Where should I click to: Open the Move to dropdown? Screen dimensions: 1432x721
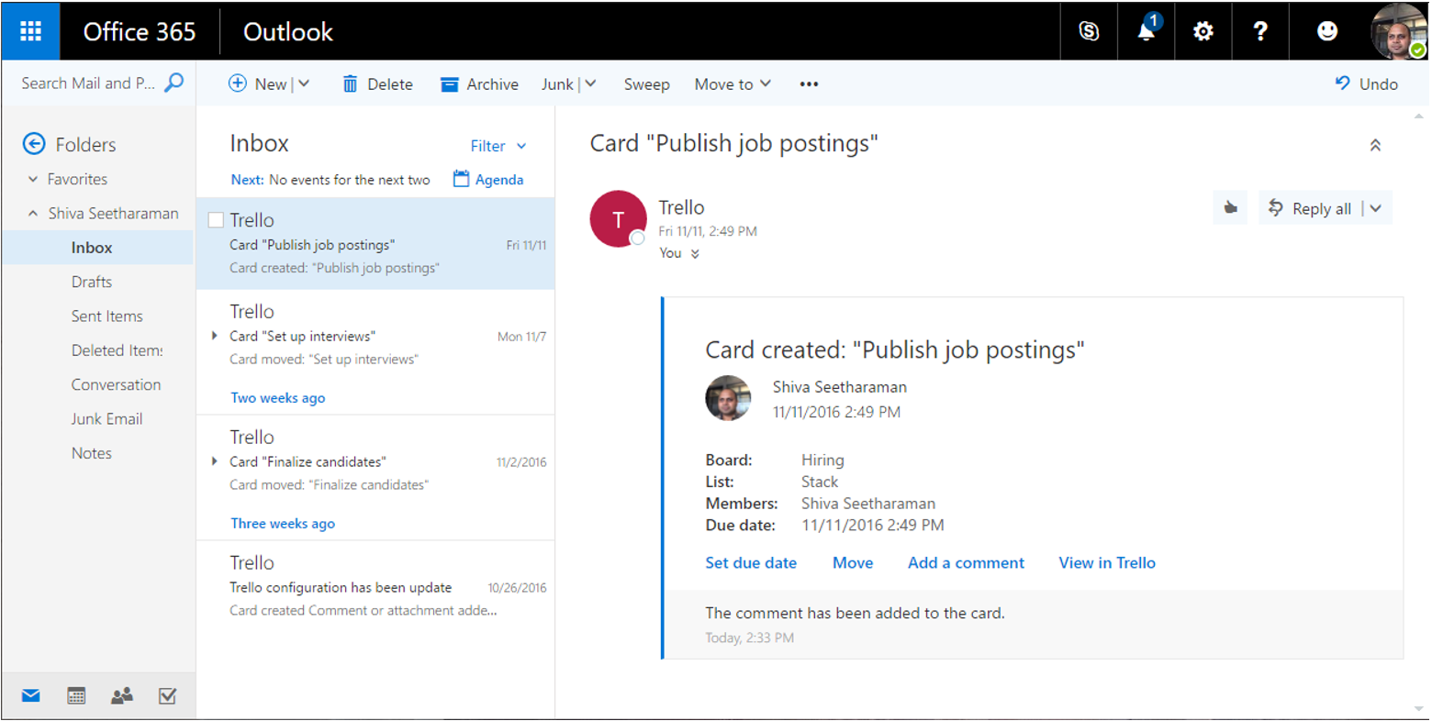[x=733, y=84]
